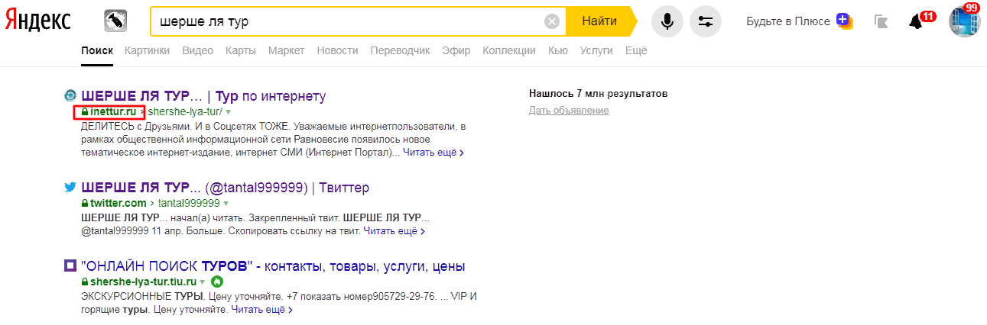Select the Поиск tab
The height and width of the screenshot is (325, 987).
pyautogui.click(x=97, y=50)
